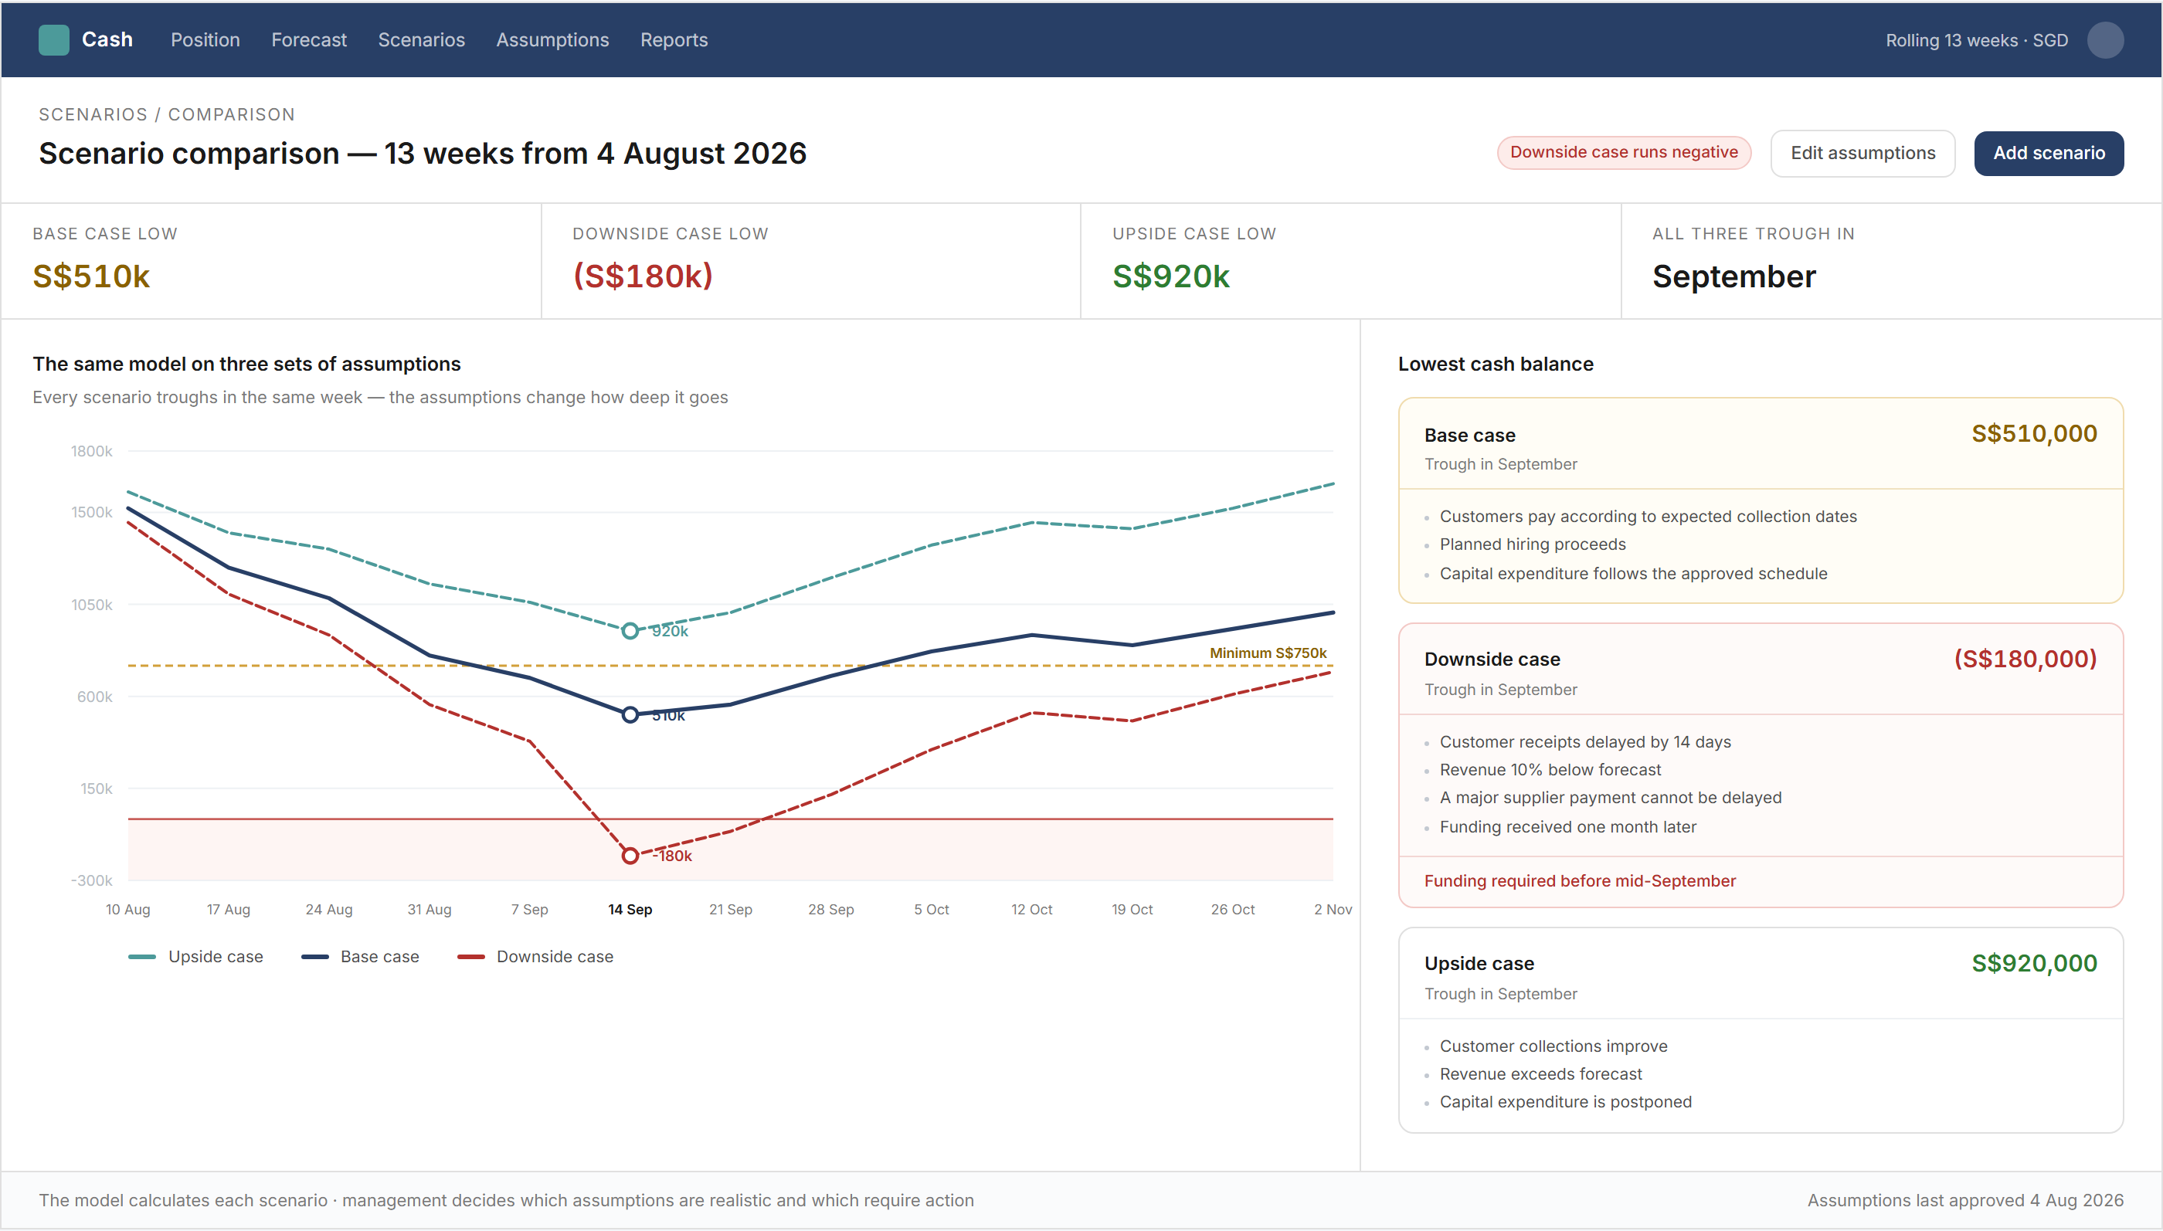Open the Forecast tab
This screenshot has width=2163, height=1231.
309,39
